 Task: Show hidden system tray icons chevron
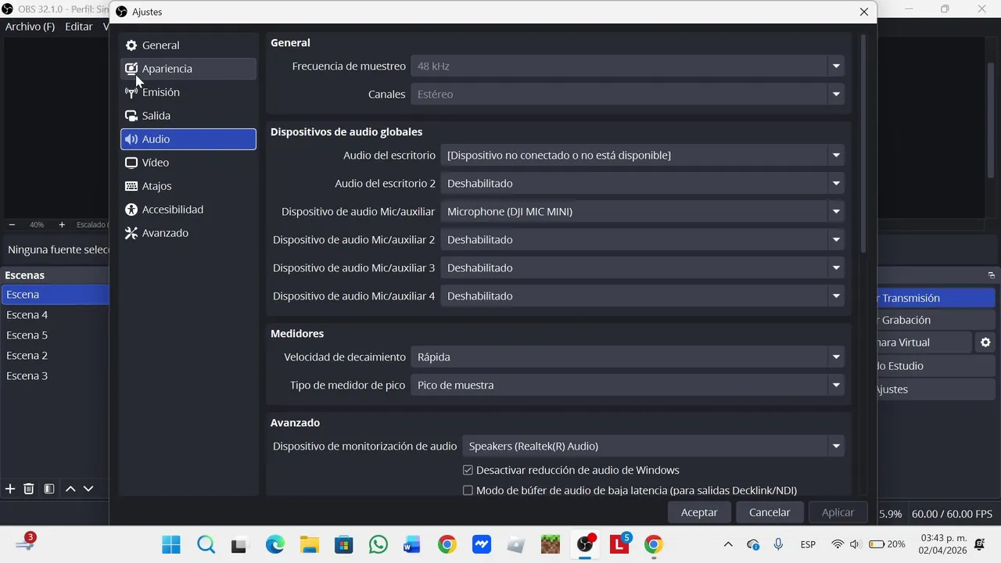click(x=728, y=544)
